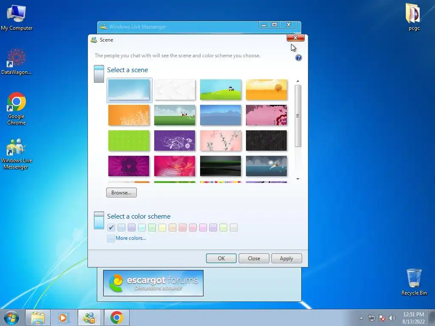Click the scene list scrollbar thumb

click(x=298, y=116)
